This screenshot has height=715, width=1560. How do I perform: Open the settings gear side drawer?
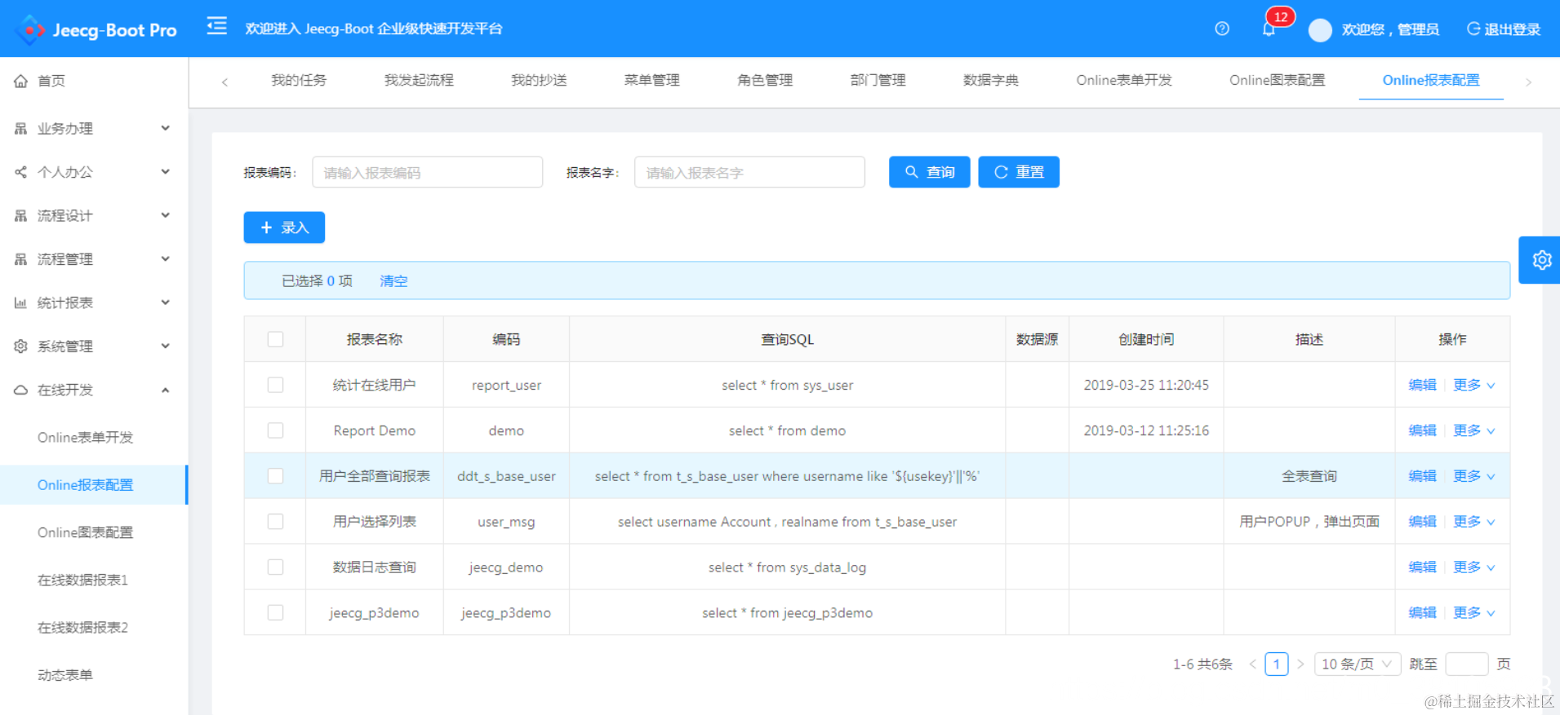point(1541,260)
